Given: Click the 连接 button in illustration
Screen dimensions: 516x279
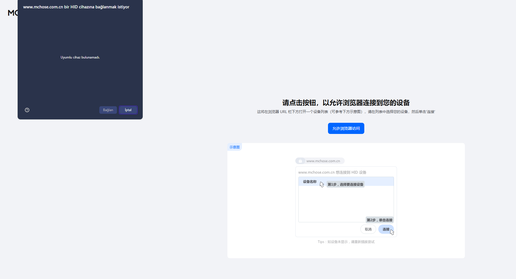Looking at the screenshot, I should click(386, 229).
